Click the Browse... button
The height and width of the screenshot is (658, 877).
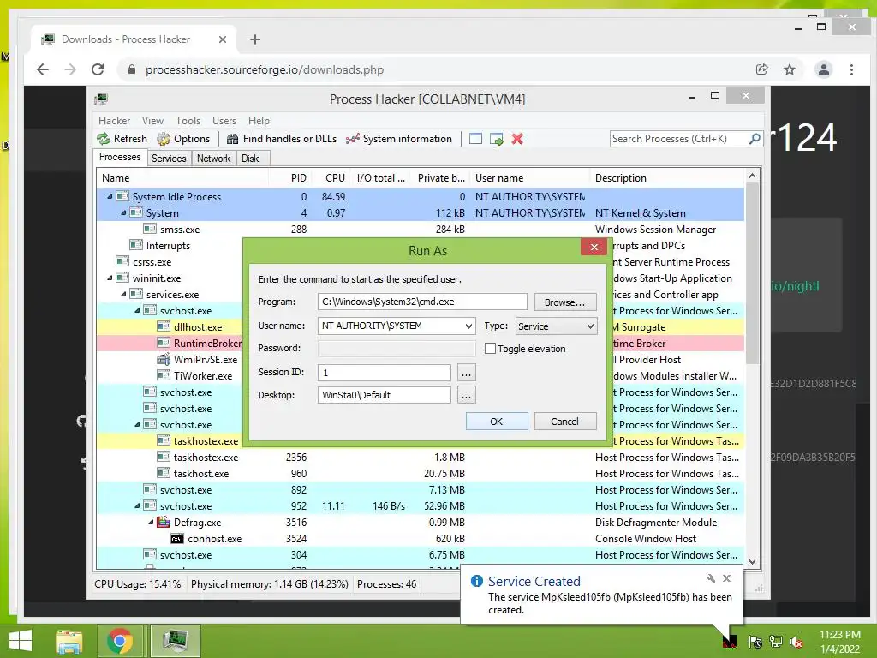(565, 302)
